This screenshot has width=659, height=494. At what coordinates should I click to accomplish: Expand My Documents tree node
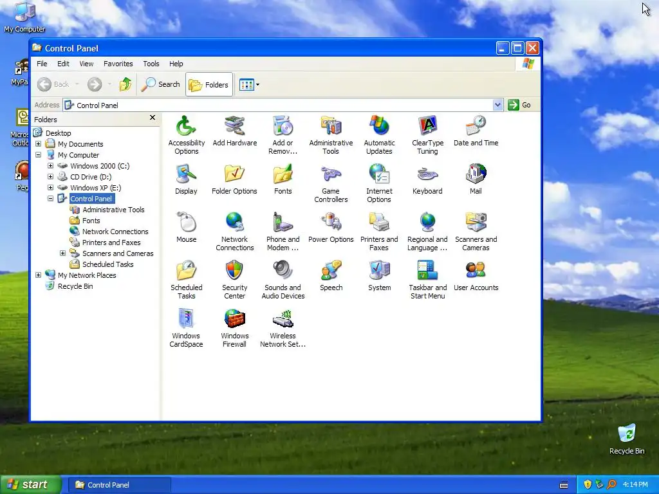tap(38, 143)
